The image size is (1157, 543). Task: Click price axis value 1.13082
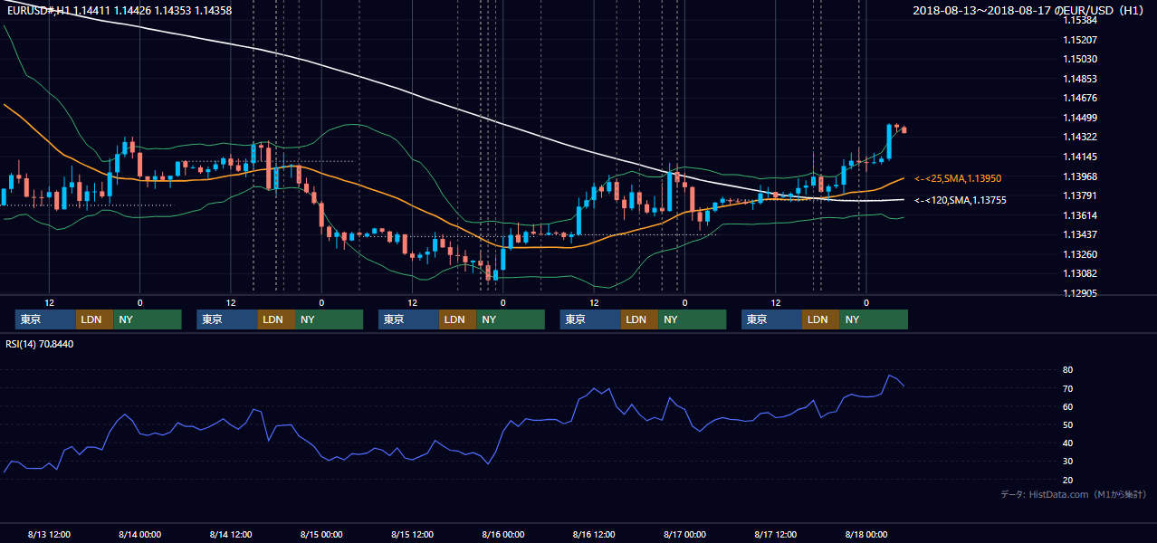pyautogui.click(x=1080, y=273)
